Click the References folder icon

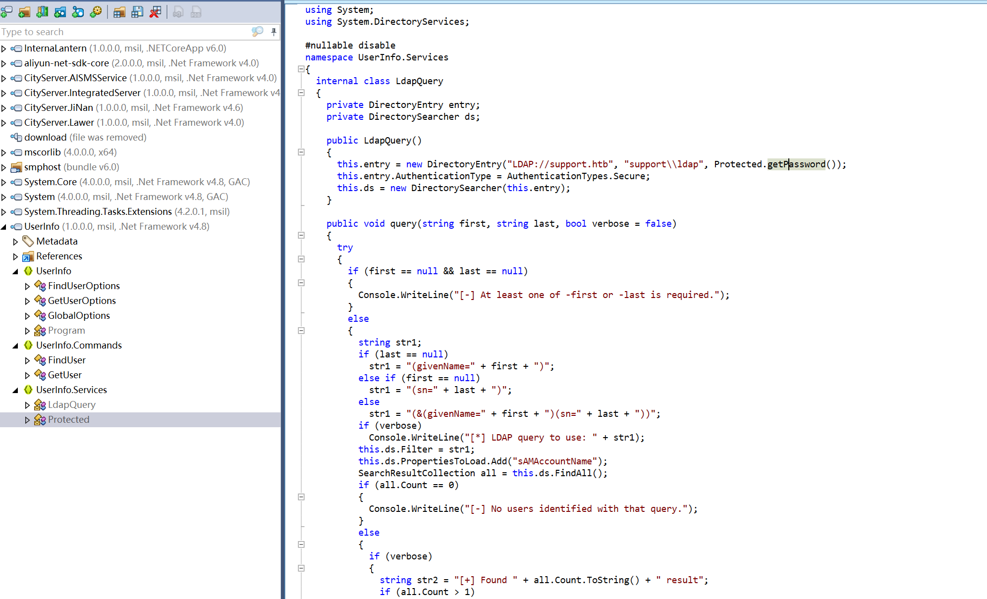[x=28, y=256]
